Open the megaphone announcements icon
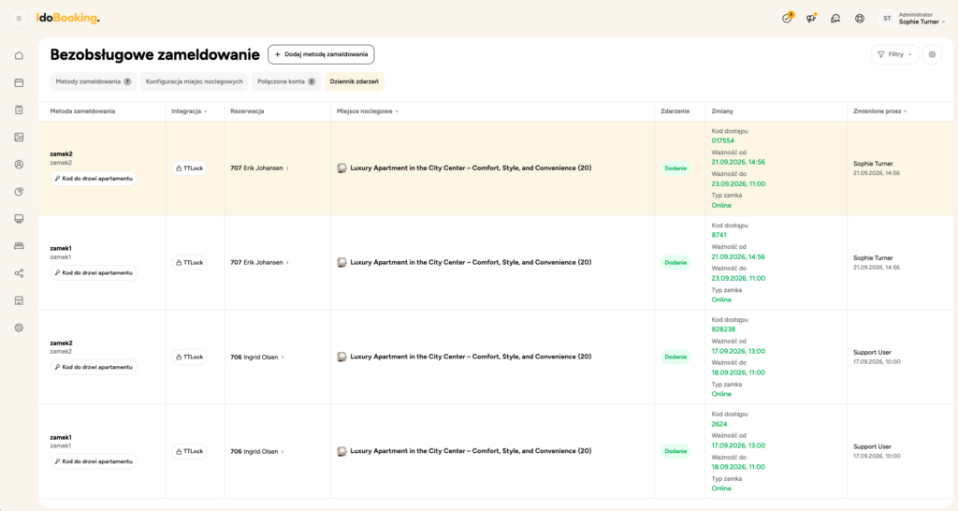This screenshot has height=511, width=958. tap(811, 19)
